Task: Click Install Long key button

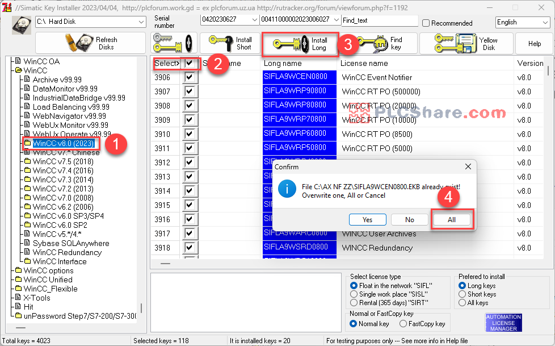Action: 300,44
